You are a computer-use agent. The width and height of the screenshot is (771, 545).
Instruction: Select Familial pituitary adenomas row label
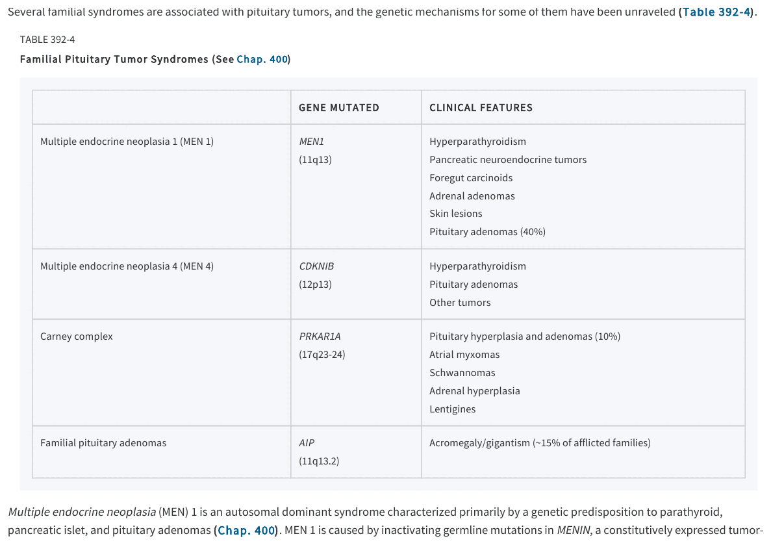click(x=103, y=442)
